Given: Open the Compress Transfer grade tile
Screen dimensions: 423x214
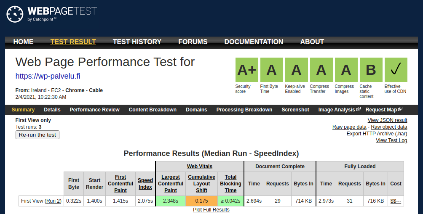Looking at the screenshot, I should coord(321,70).
